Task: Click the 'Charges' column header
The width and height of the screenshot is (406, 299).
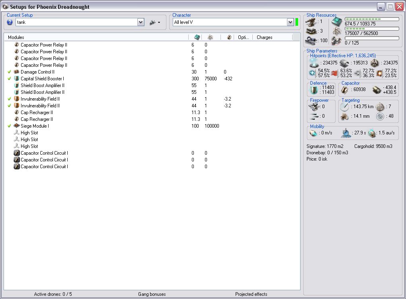Action: (264, 37)
